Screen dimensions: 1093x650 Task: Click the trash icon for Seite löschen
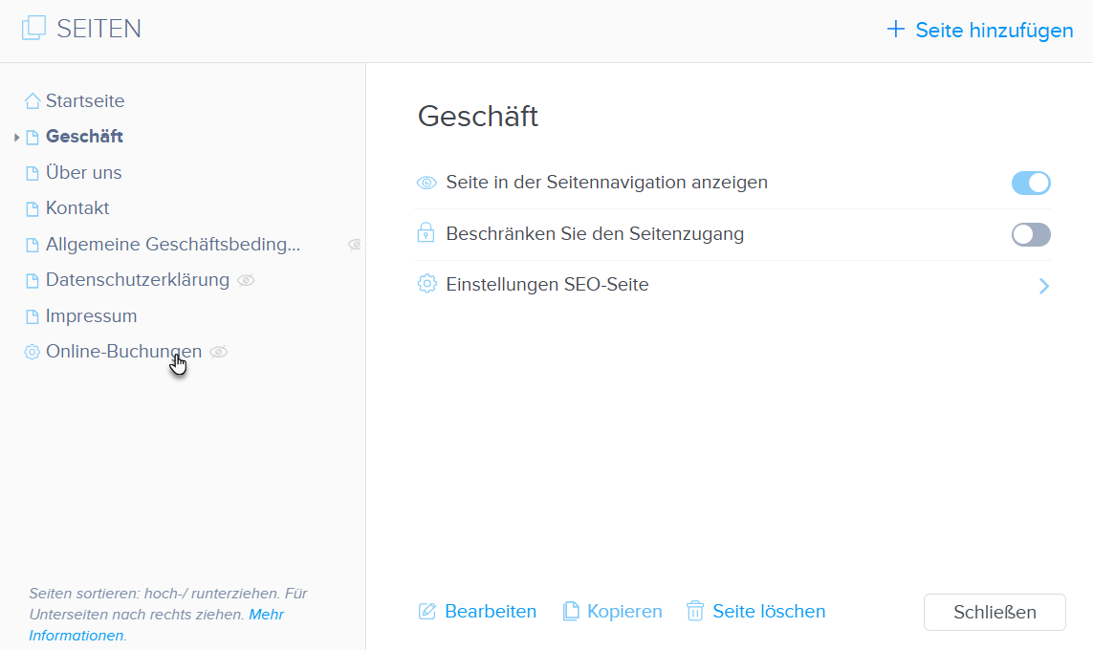point(695,611)
